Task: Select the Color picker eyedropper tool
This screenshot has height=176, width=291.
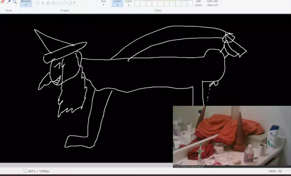Action: 9,2
